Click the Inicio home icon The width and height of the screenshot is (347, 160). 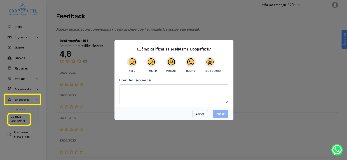[10, 27]
